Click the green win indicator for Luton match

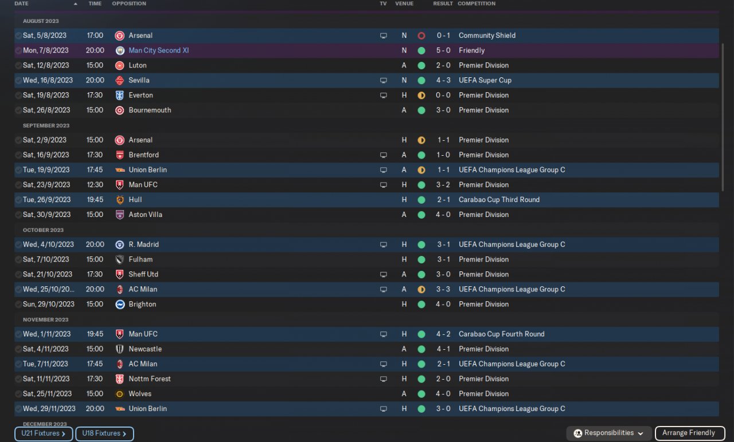421,65
